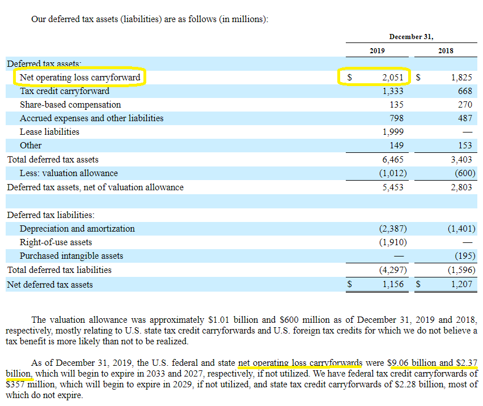Click the Lease liabilities 1,999 value
483x406 pixels.
click(x=393, y=132)
